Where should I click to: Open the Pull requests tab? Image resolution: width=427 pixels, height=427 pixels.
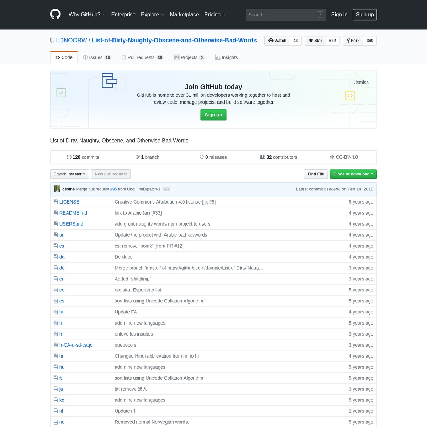(143, 57)
